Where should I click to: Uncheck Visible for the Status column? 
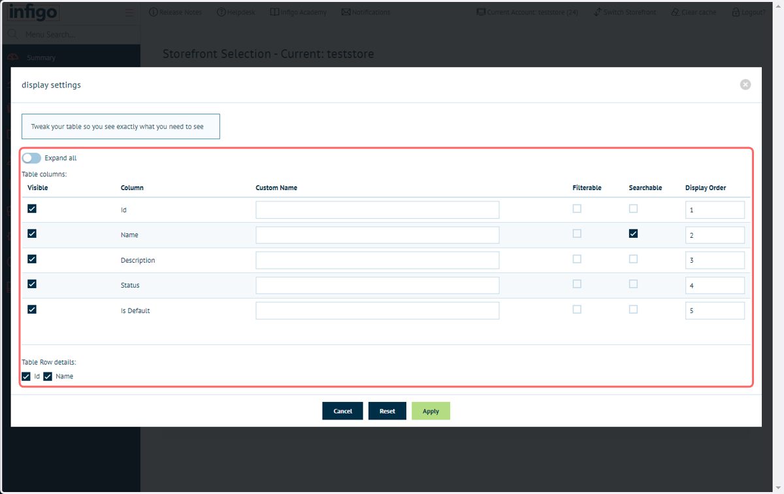32,284
